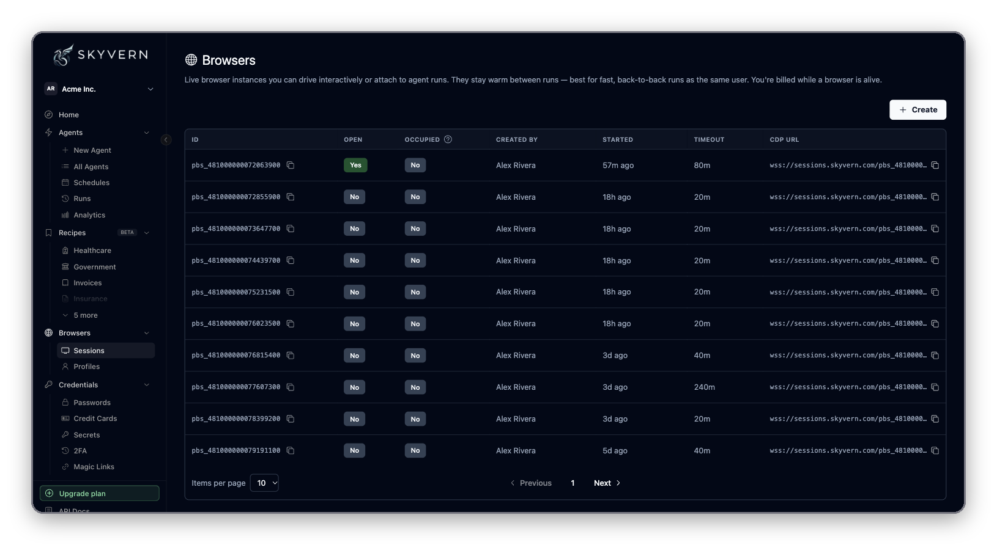This screenshot has width=997, height=545.
Task: Collapse the Browsers section
Action: 146,333
